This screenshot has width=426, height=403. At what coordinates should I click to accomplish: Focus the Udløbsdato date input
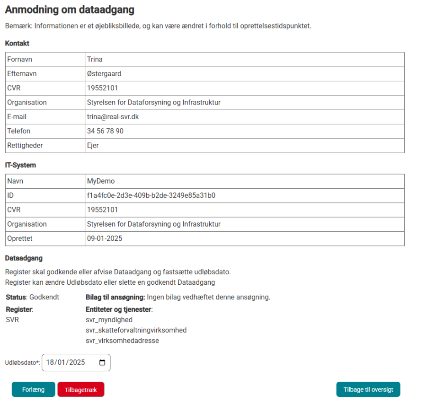(66, 363)
